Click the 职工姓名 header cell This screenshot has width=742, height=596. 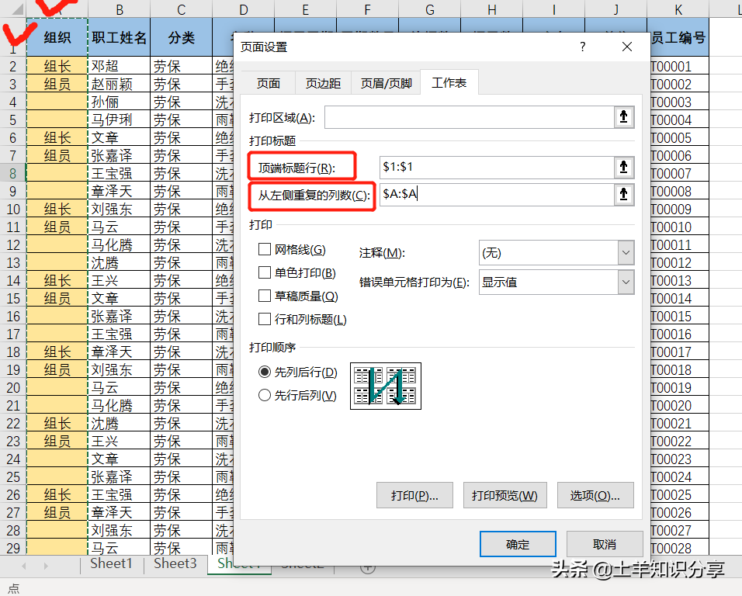(x=120, y=37)
